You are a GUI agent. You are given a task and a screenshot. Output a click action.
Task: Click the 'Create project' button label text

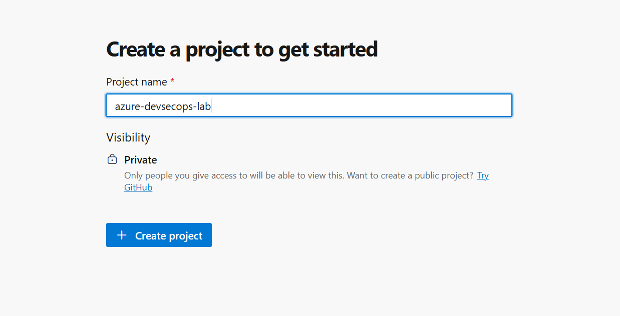[x=169, y=236]
